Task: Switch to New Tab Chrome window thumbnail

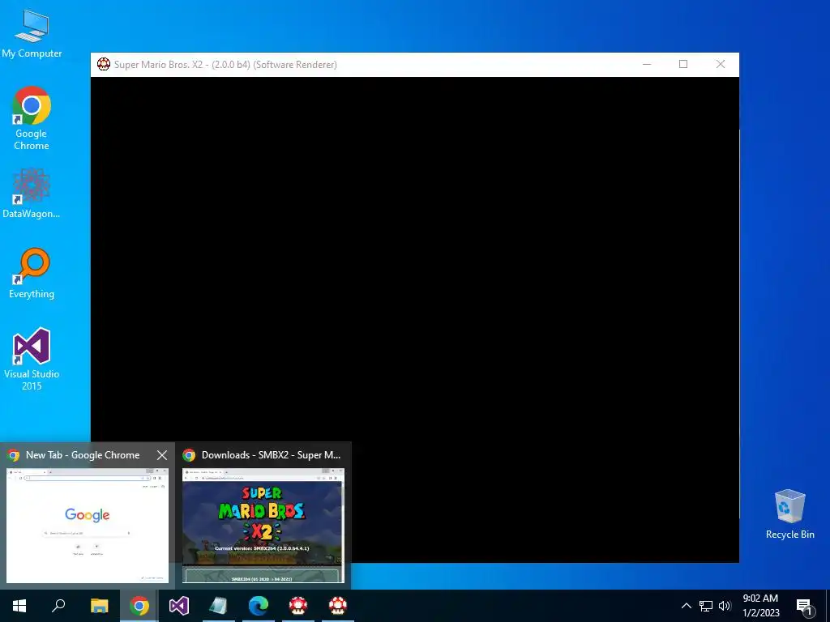Action: coord(88,525)
